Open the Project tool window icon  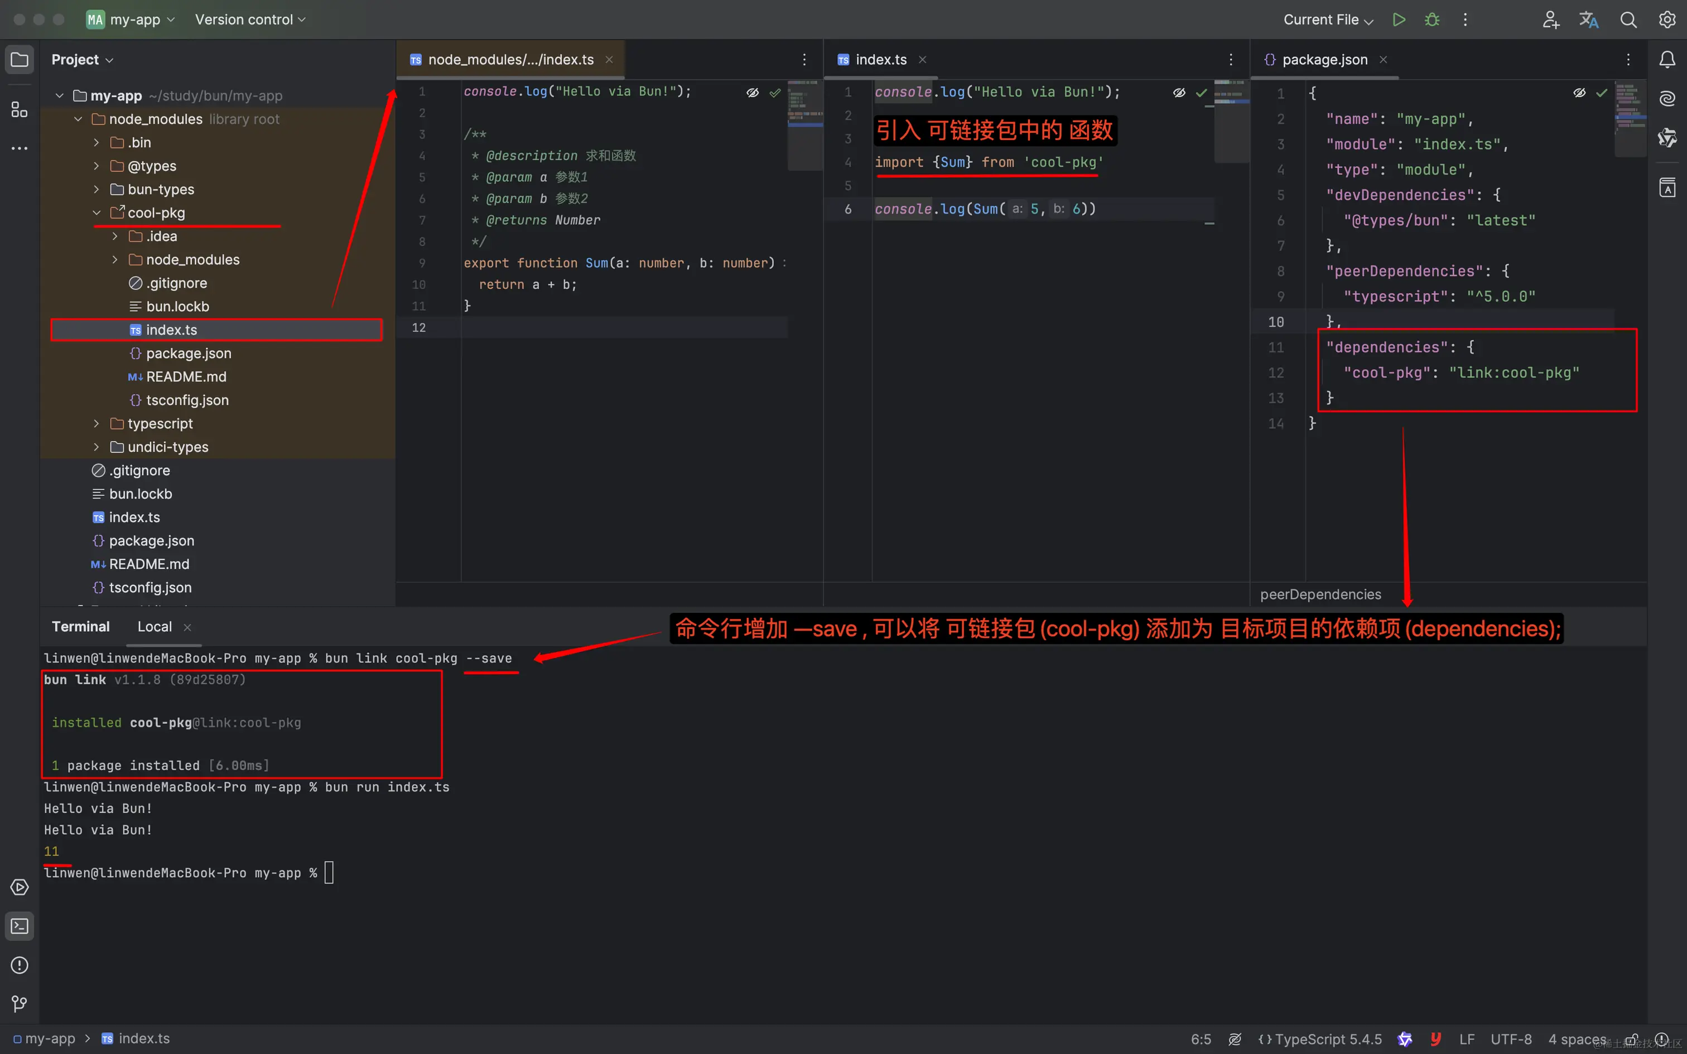(x=20, y=60)
